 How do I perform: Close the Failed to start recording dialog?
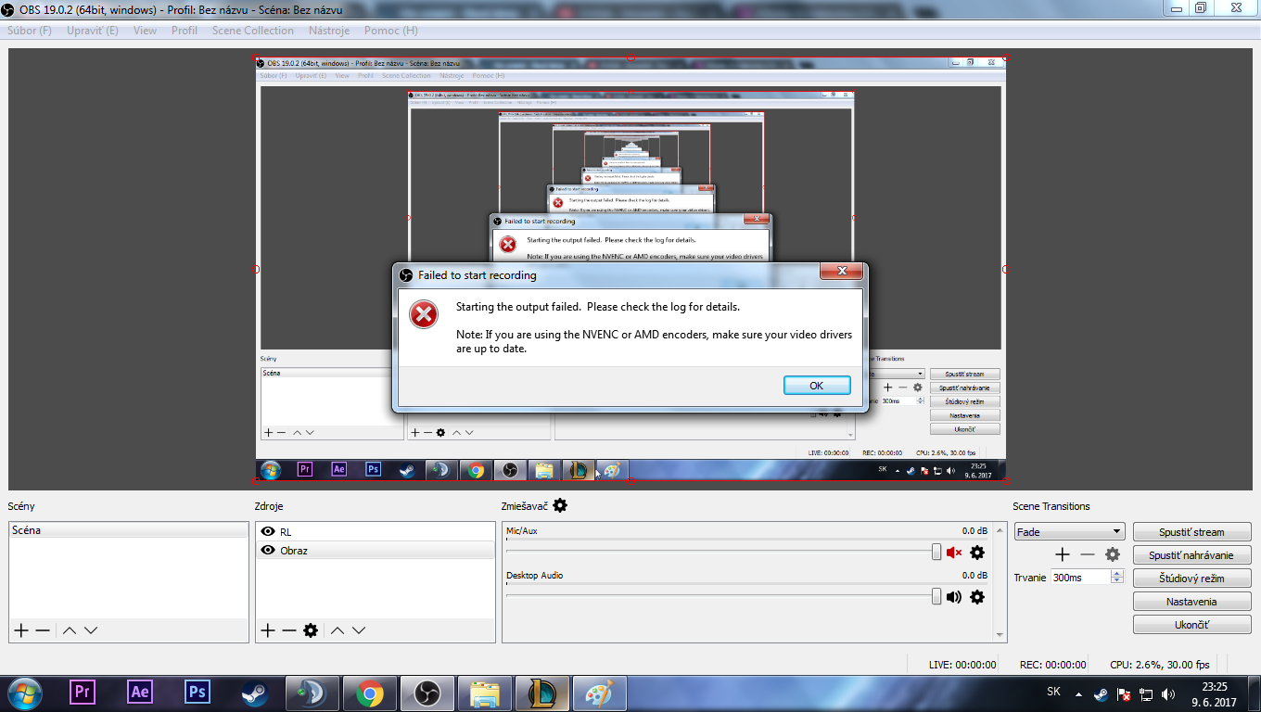(842, 271)
